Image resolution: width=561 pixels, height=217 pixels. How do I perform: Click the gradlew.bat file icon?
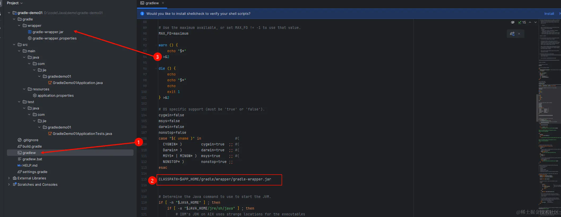tap(20, 159)
